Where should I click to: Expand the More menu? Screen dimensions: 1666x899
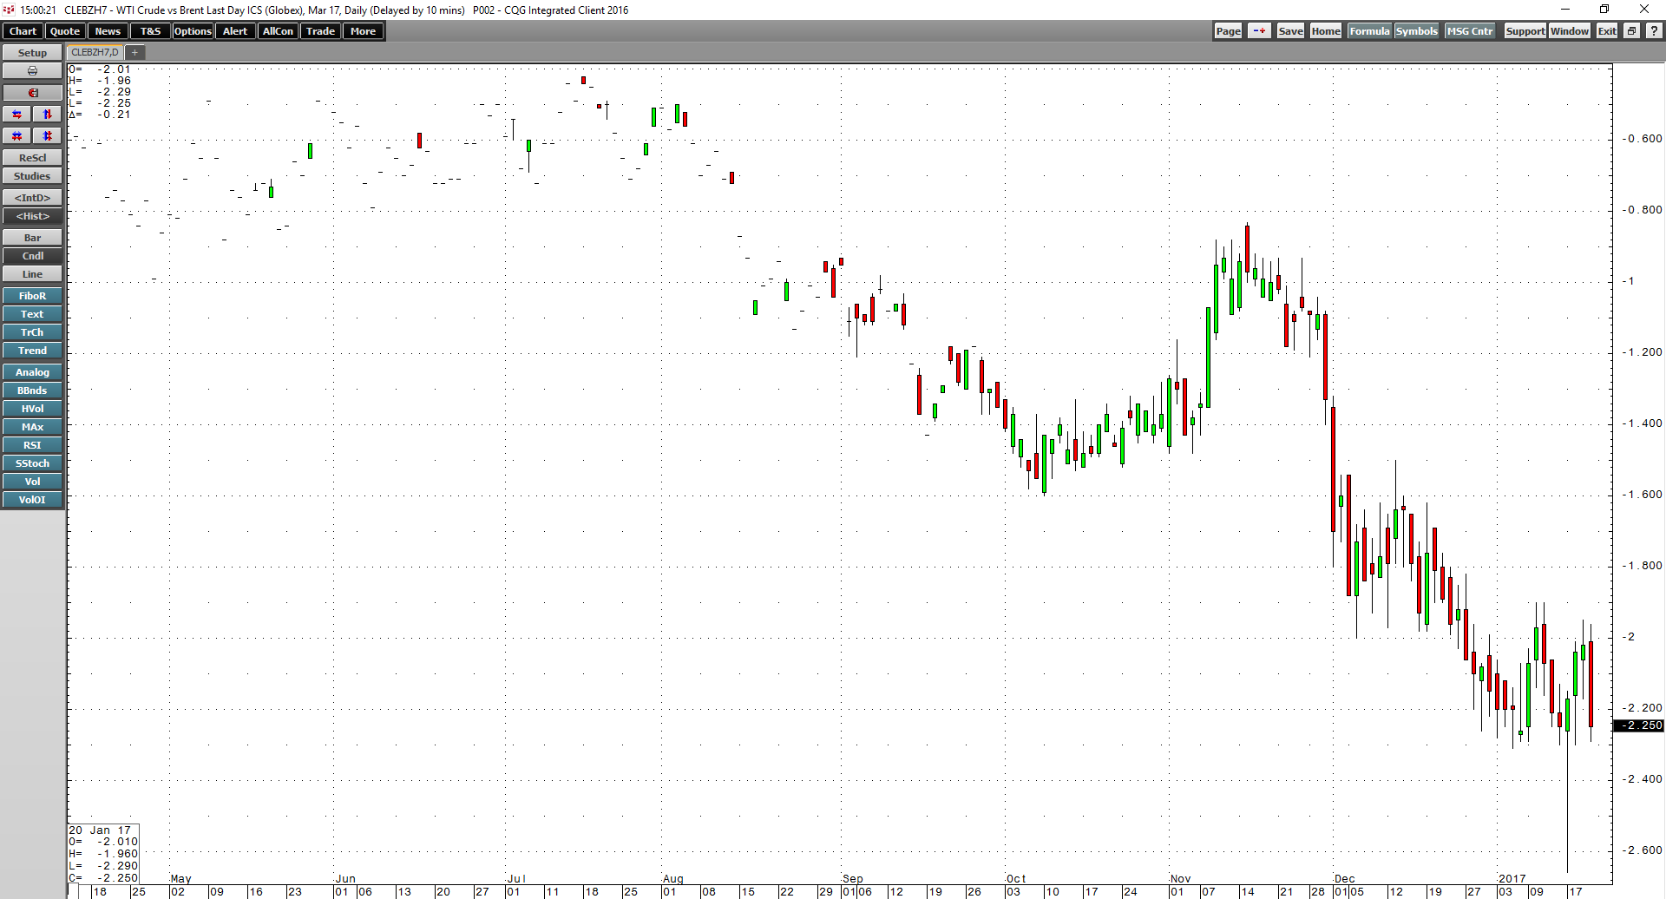(363, 31)
